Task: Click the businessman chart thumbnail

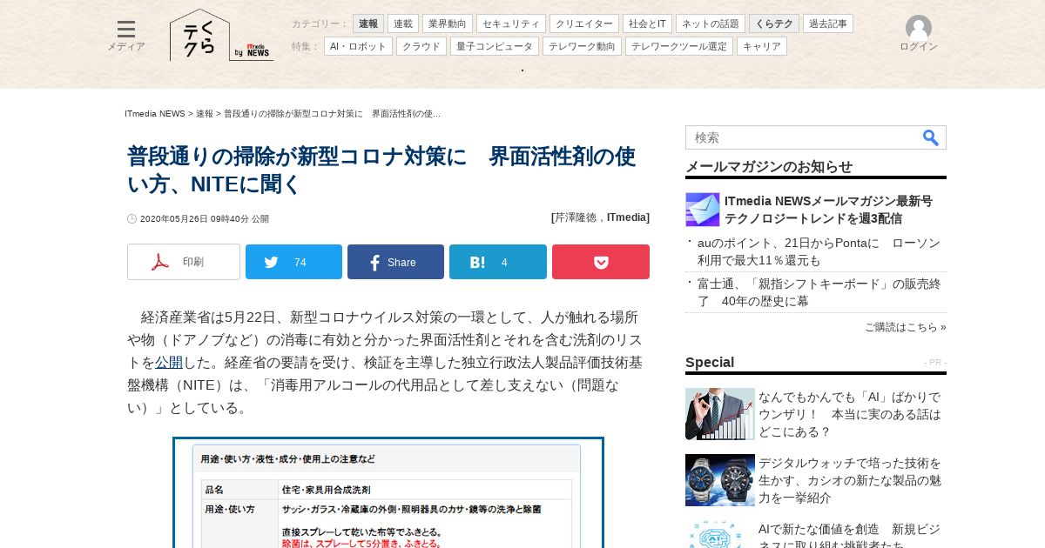Action: [720, 414]
